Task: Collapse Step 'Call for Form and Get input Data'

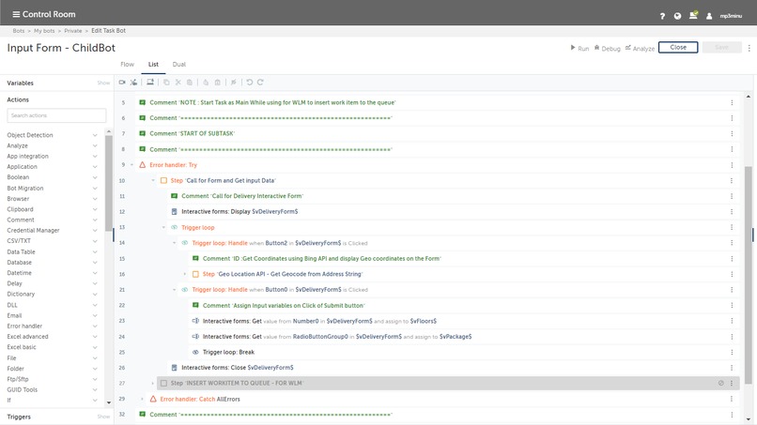Action: point(153,180)
